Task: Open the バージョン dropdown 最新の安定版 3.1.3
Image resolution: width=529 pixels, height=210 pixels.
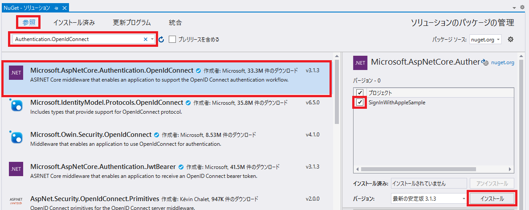Action: pyautogui.click(x=428, y=199)
